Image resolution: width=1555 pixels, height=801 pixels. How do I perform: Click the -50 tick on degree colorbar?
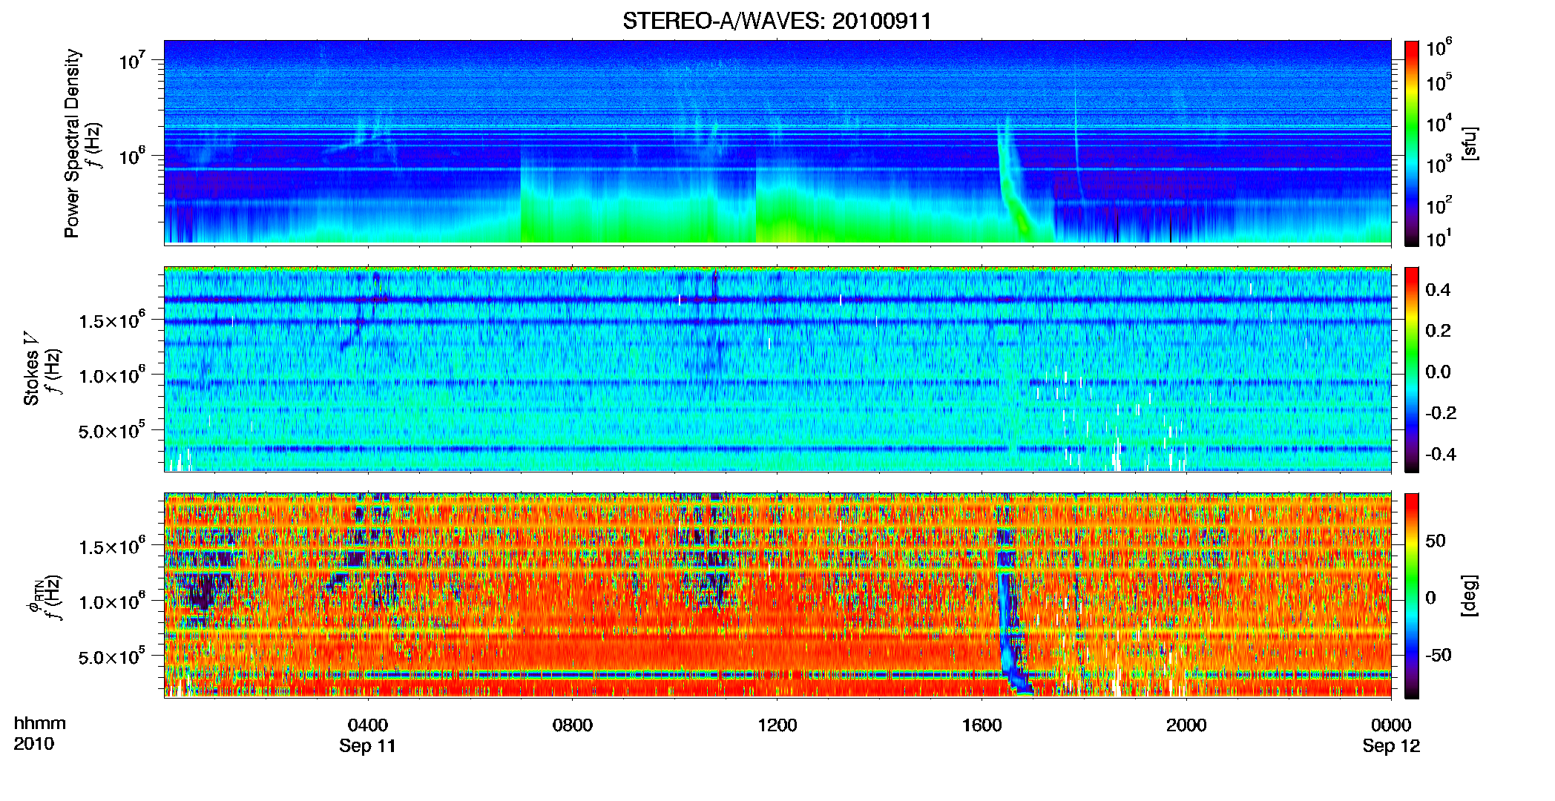click(x=1440, y=655)
